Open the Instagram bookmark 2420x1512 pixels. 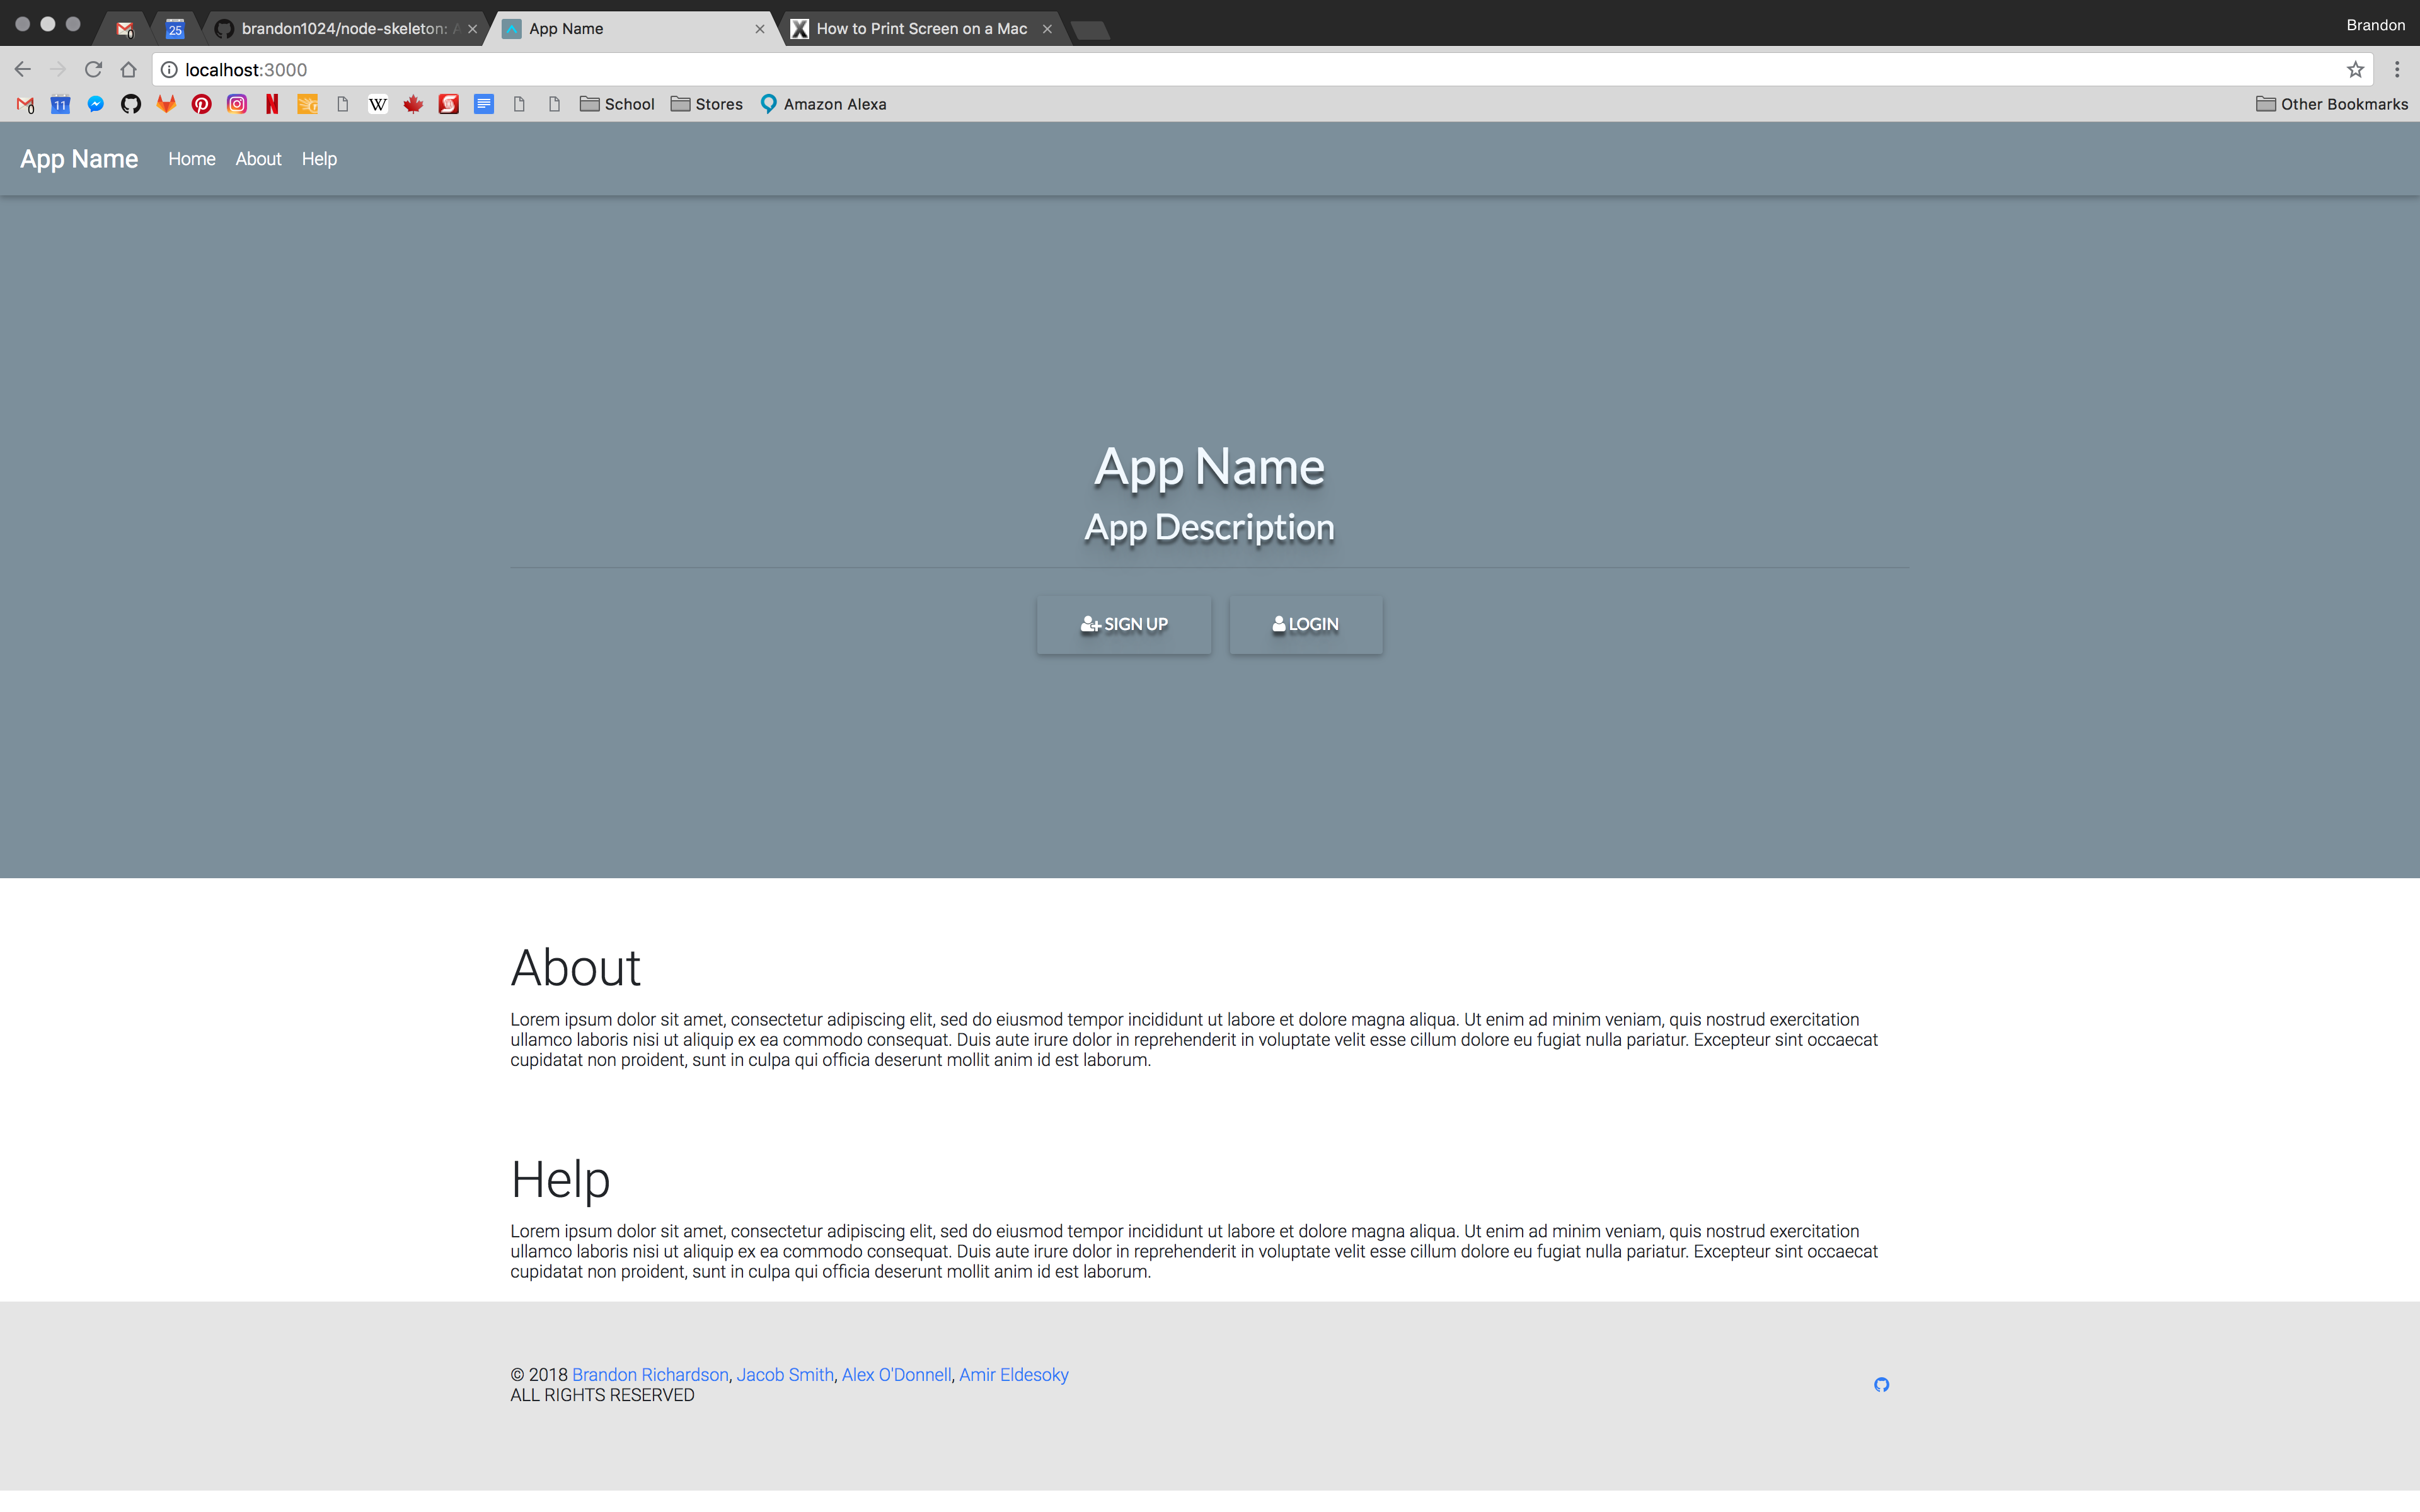(x=237, y=104)
